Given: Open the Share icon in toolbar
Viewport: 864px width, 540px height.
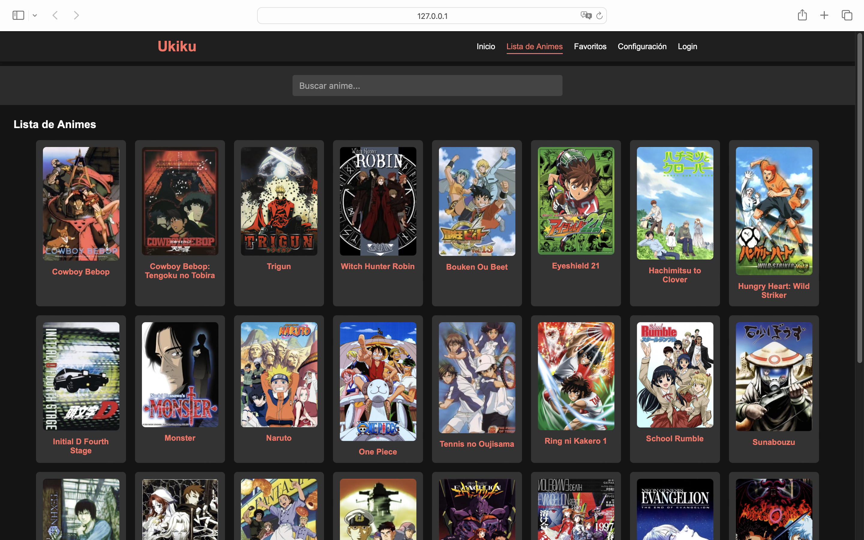Looking at the screenshot, I should point(802,15).
